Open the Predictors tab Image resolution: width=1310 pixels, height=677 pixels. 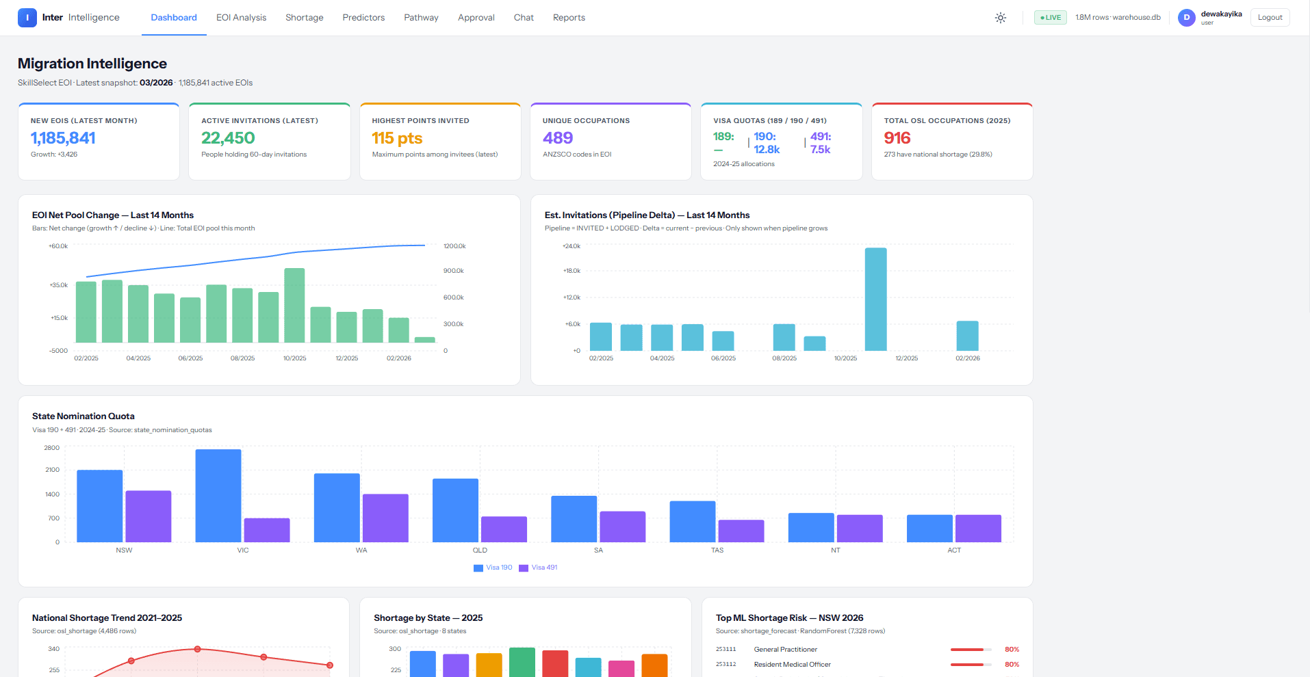tap(363, 18)
